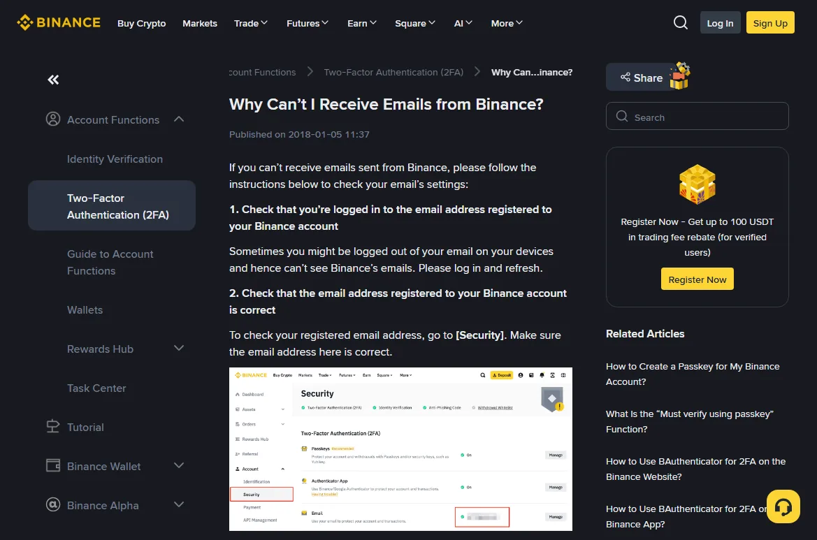Open the More dropdown menu
This screenshot has height=540, width=817.
click(507, 23)
